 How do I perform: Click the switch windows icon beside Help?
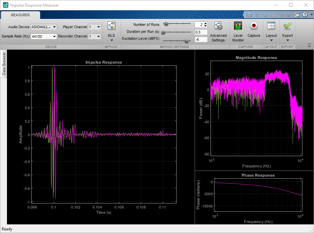tap(297, 15)
